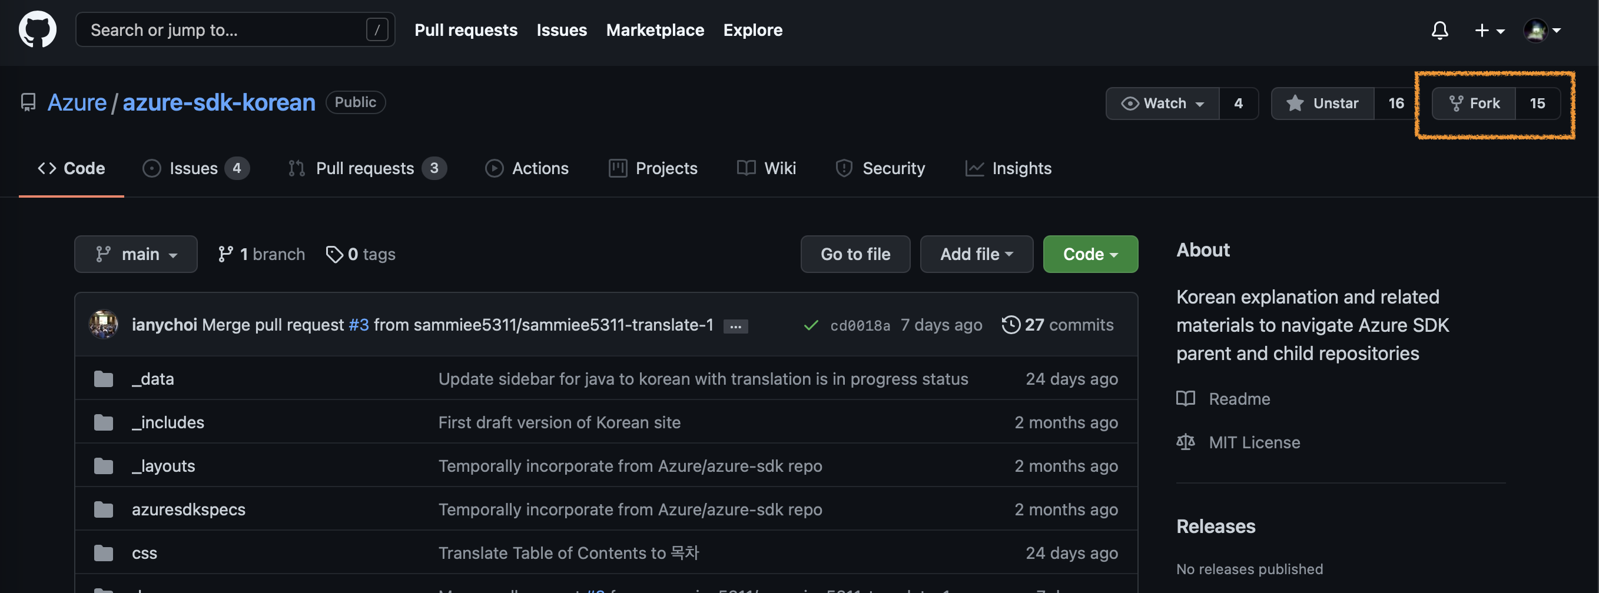This screenshot has height=593, width=1599.
Task: Open the azure-sdk-korean repository link
Action: [x=218, y=102]
